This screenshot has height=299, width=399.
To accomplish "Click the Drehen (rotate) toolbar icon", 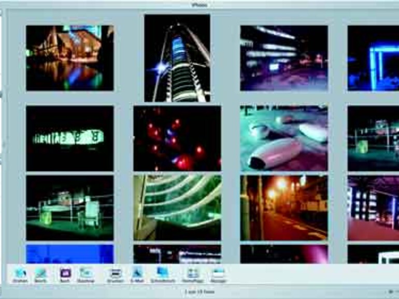I will pos(21,273).
